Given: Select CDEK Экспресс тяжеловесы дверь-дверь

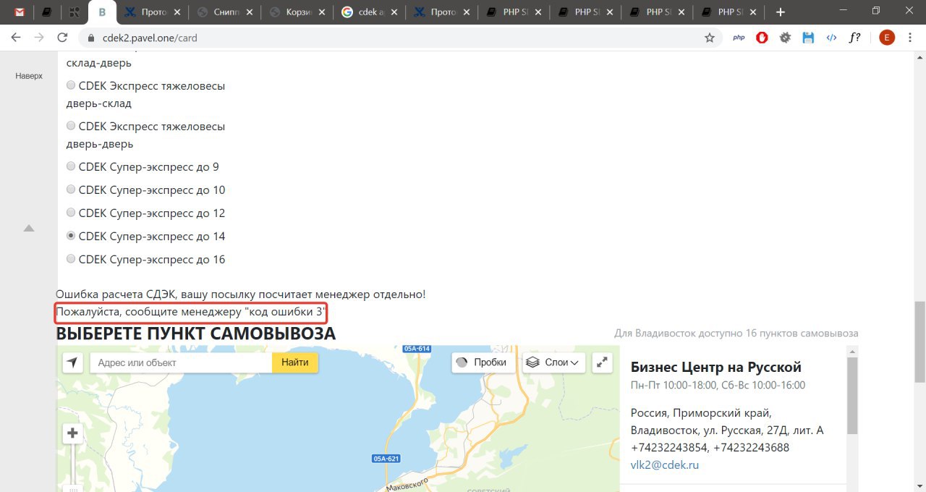Looking at the screenshot, I should (71, 126).
